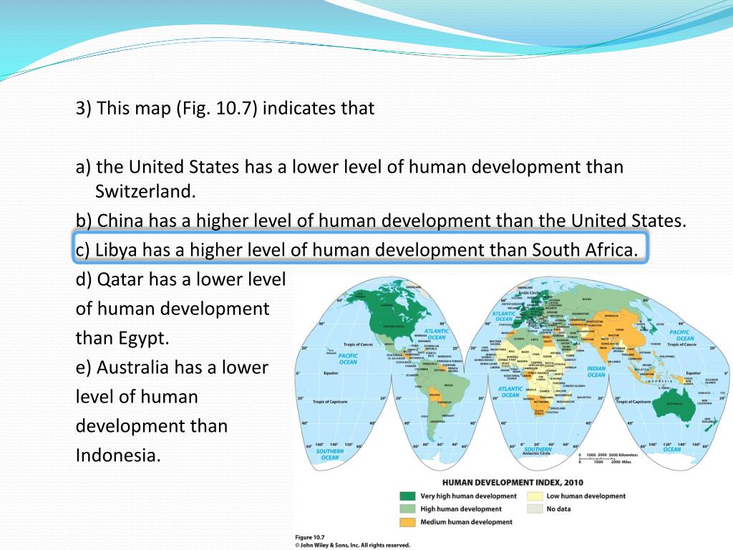
Task: Click the 'High human development' legend label
Action: click(x=461, y=509)
